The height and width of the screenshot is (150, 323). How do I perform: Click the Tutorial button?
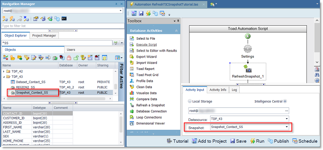point(178,141)
